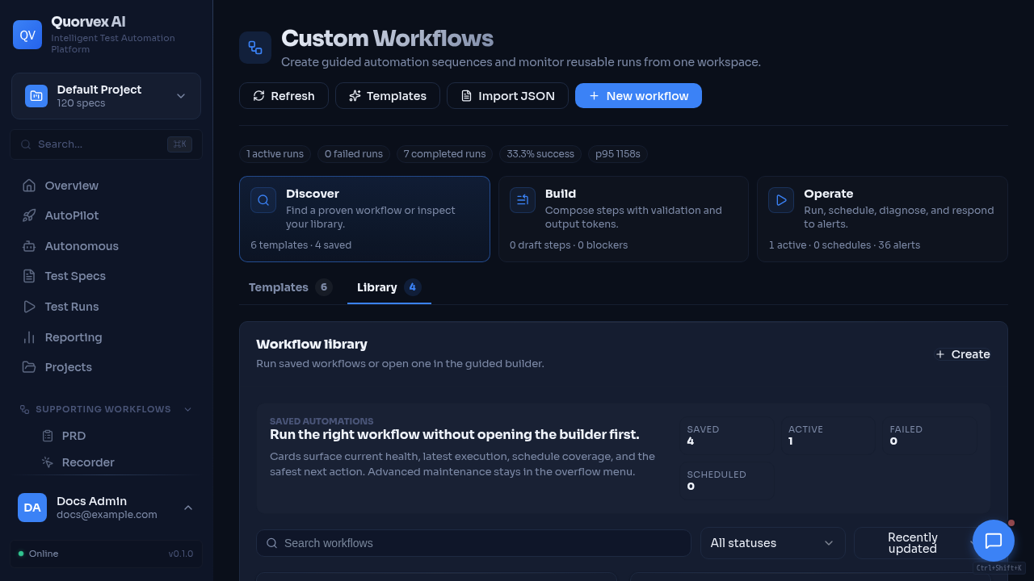Select the Discover card
Viewport: 1034px width, 581px height.
tap(364, 219)
